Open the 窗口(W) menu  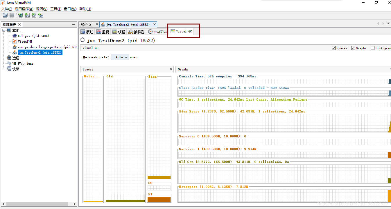[x=70, y=9]
